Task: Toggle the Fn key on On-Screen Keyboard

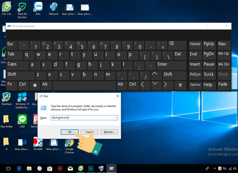Action: click(12, 86)
